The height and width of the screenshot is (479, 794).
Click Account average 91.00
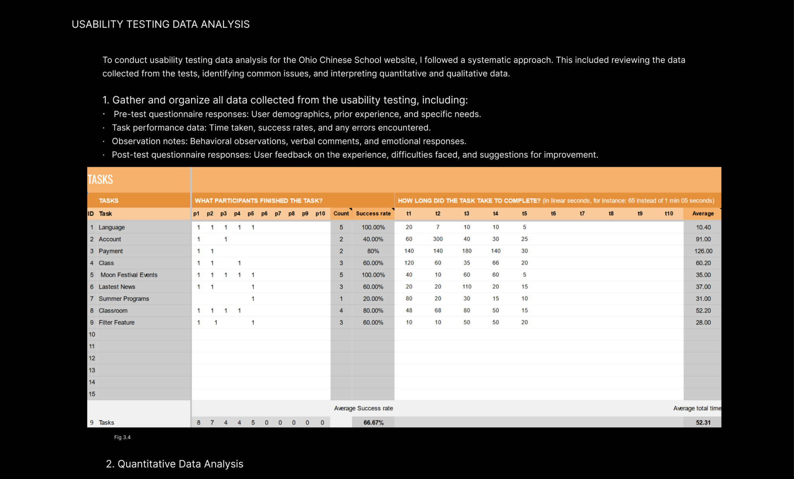pyautogui.click(x=703, y=239)
